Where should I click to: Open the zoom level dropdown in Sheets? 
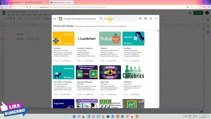[x=20, y=19]
